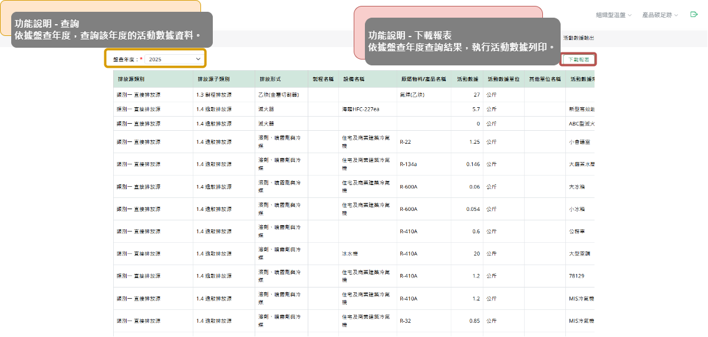Click the 設備名稱 column header
Viewport: 708px width, 337px height.
click(354, 79)
